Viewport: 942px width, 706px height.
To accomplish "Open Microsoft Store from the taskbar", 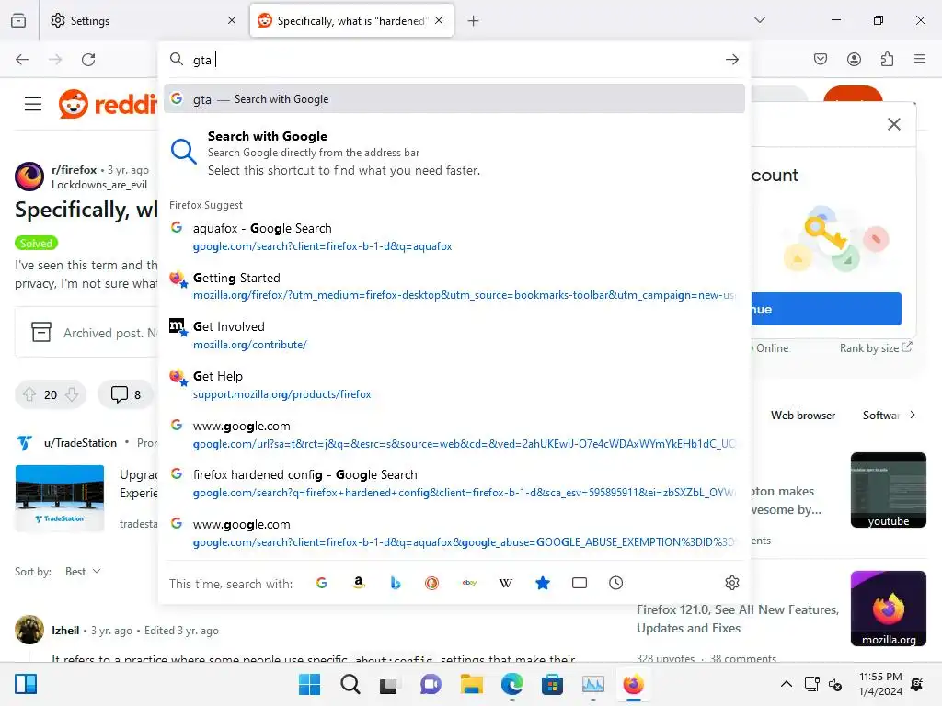I will [x=552, y=684].
